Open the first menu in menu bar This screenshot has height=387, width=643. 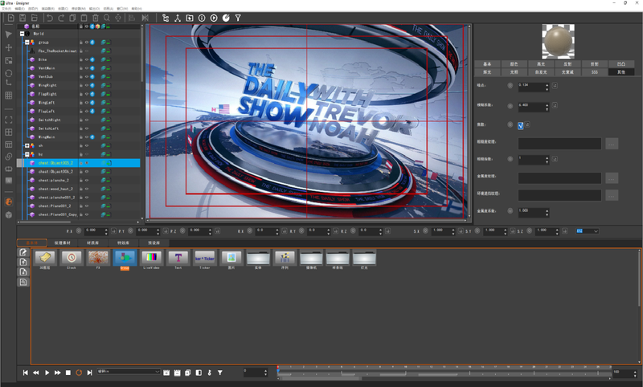coord(6,8)
